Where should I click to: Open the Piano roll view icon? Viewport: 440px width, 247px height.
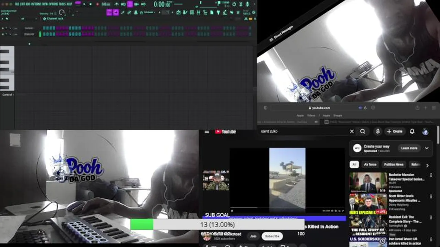click(185, 12)
